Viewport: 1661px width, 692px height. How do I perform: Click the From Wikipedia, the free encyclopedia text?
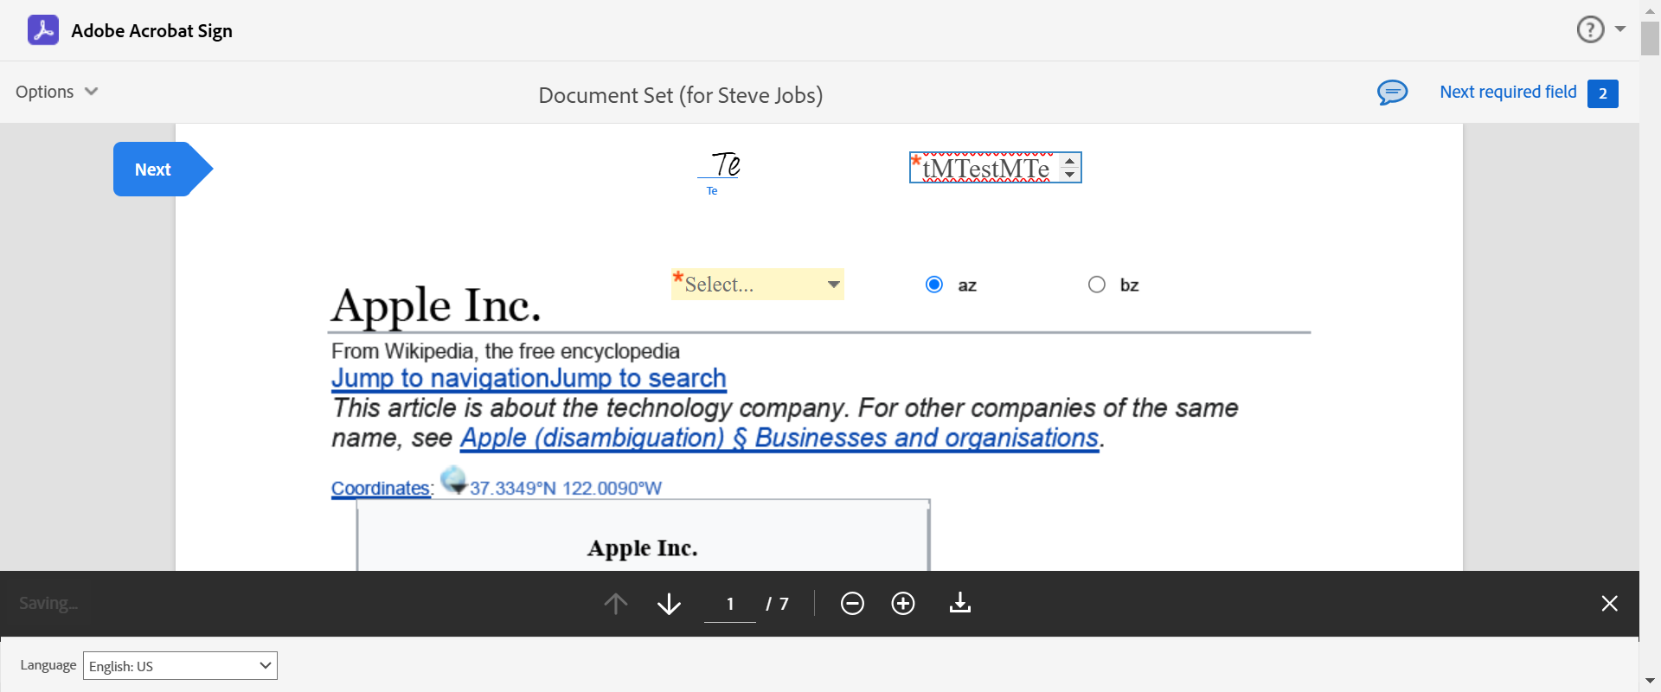[505, 351]
